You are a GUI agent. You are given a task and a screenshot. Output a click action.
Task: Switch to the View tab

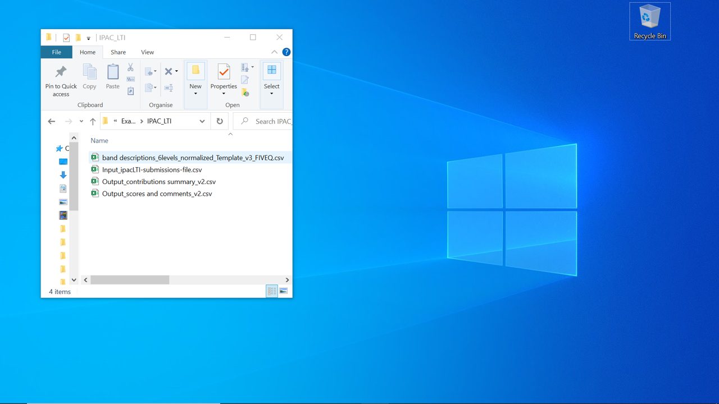coord(147,52)
